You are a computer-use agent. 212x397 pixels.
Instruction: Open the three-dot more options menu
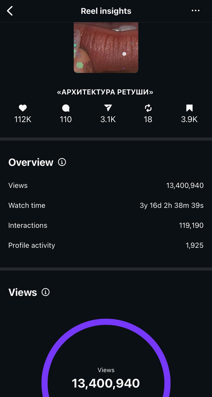[196, 11]
